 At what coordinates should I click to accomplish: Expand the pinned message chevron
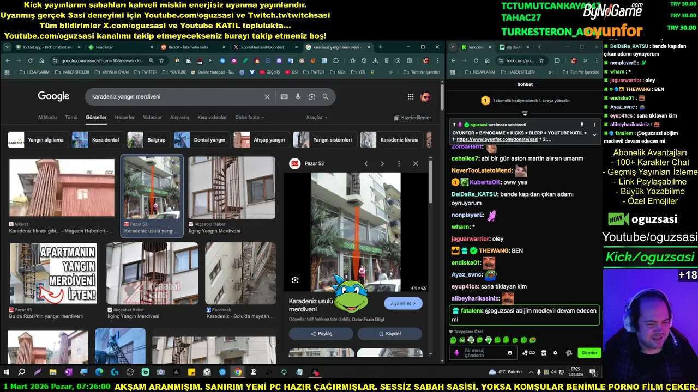[594, 135]
